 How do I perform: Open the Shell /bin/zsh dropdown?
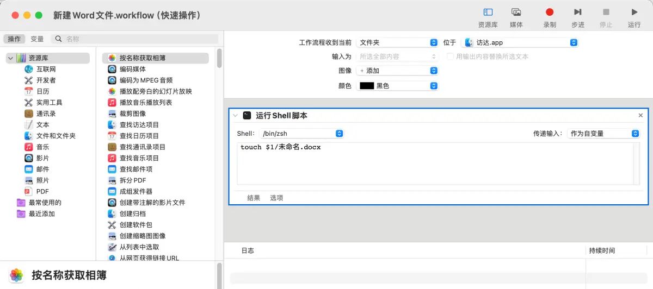(301, 134)
